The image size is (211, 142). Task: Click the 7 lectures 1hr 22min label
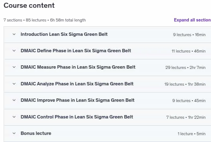click(186, 117)
